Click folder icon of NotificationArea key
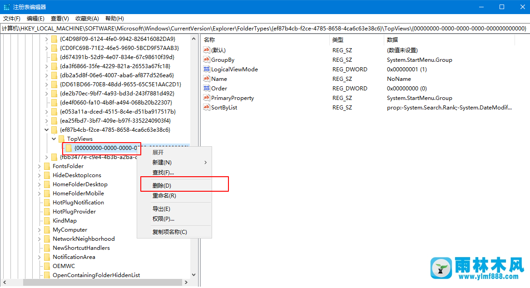This screenshot has width=530, height=288. [x=47, y=257]
